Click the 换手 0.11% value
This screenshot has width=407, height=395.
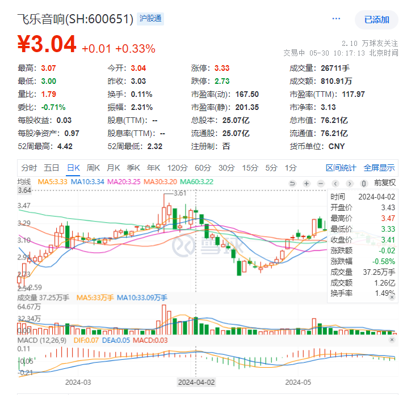(x=141, y=94)
